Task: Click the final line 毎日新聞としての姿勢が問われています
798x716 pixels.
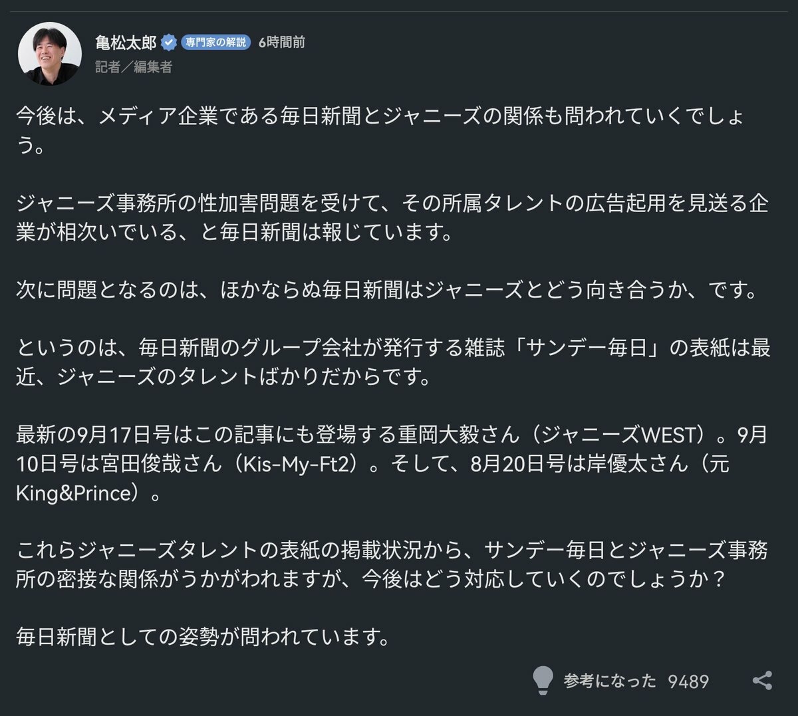Action: coord(202,637)
